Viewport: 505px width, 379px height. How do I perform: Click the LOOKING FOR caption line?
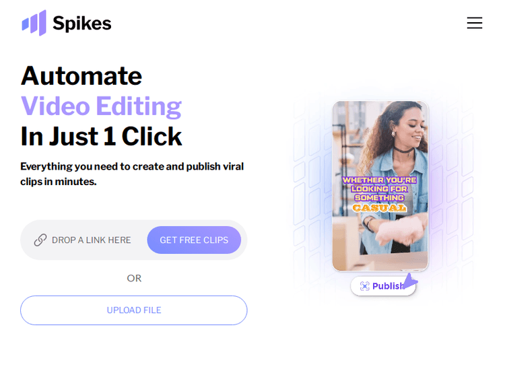379,188
